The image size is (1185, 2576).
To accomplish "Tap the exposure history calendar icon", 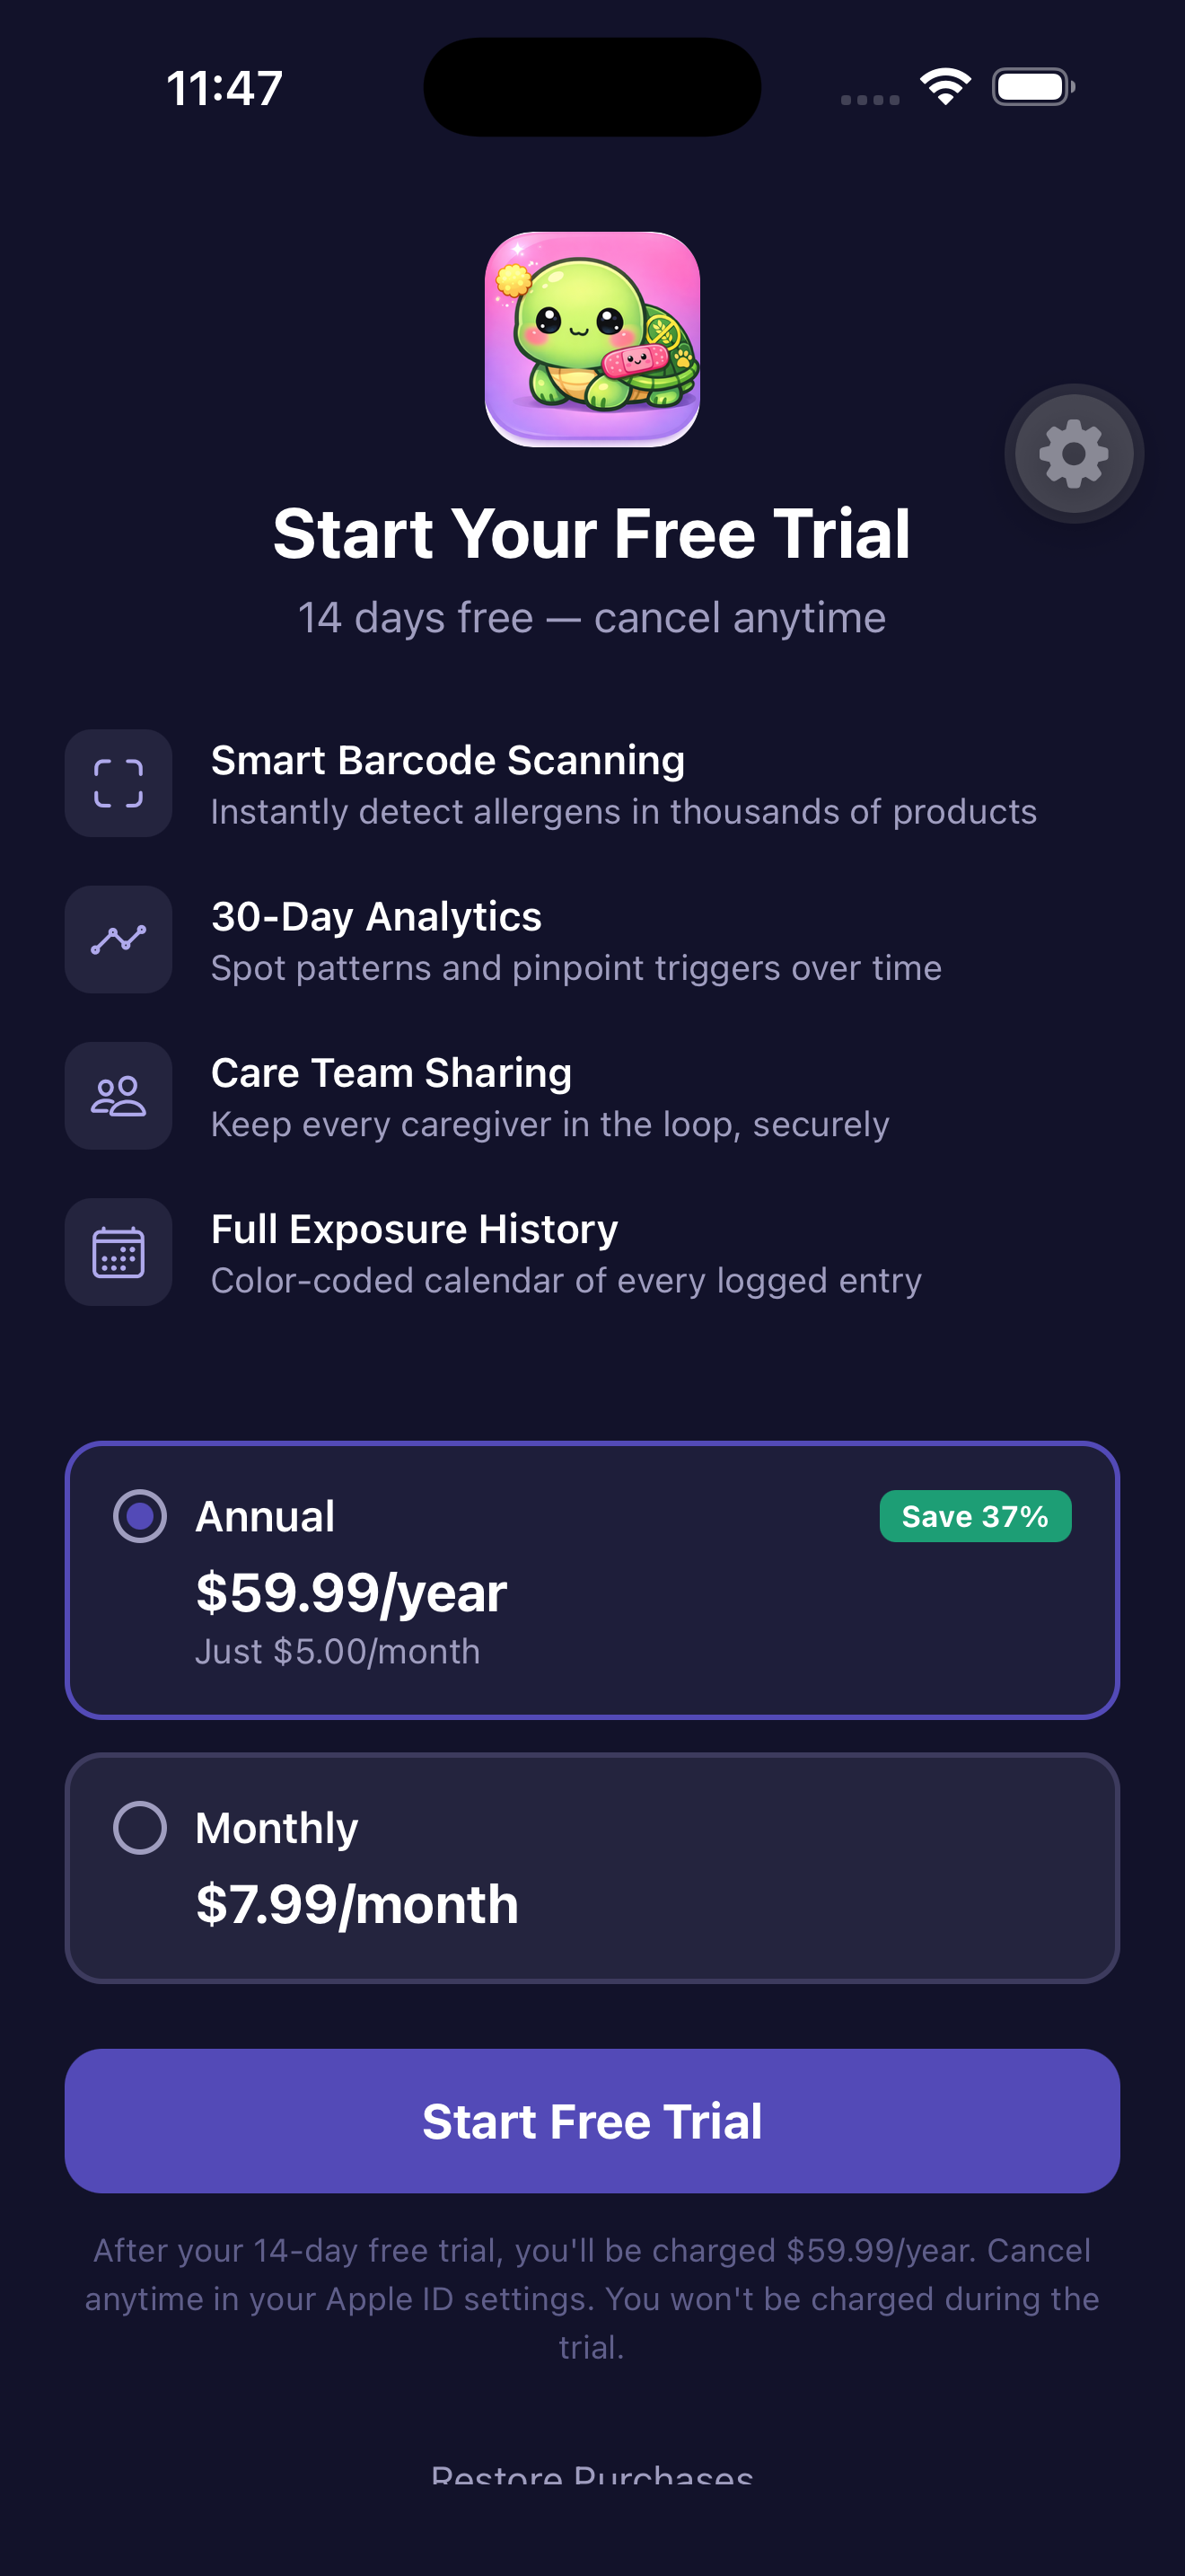I will (118, 1251).
